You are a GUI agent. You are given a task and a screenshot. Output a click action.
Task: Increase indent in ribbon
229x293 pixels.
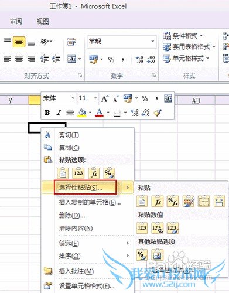pyautogui.click(x=56, y=59)
